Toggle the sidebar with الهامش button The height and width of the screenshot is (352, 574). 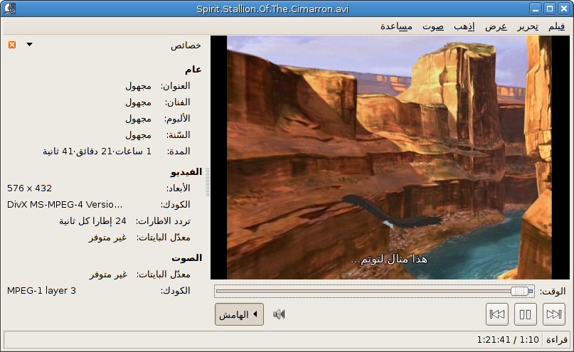tap(239, 314)
